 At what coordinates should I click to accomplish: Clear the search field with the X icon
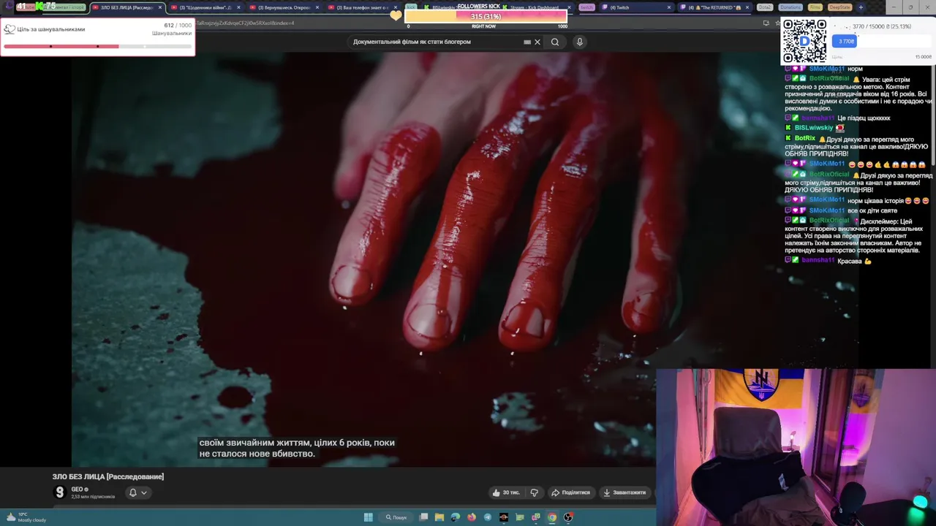point(537,42)
